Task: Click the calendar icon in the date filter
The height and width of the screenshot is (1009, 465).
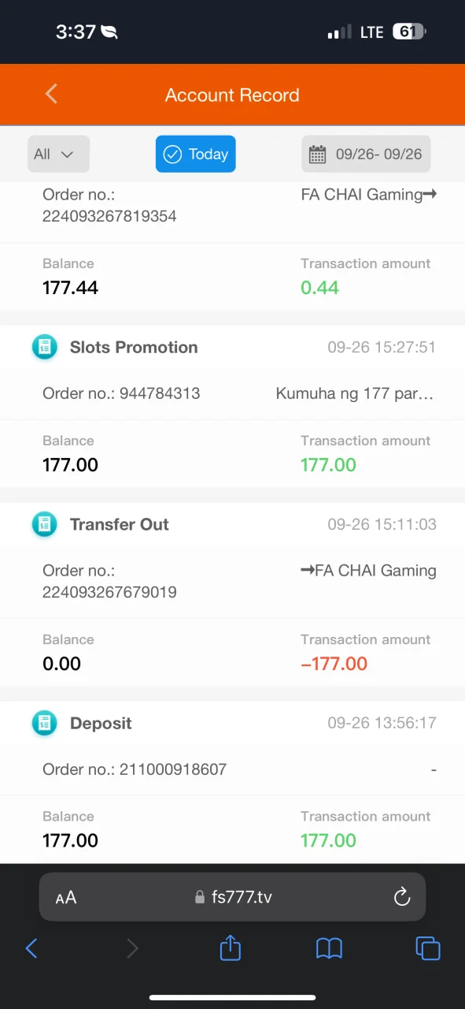Action: (317, 155)
